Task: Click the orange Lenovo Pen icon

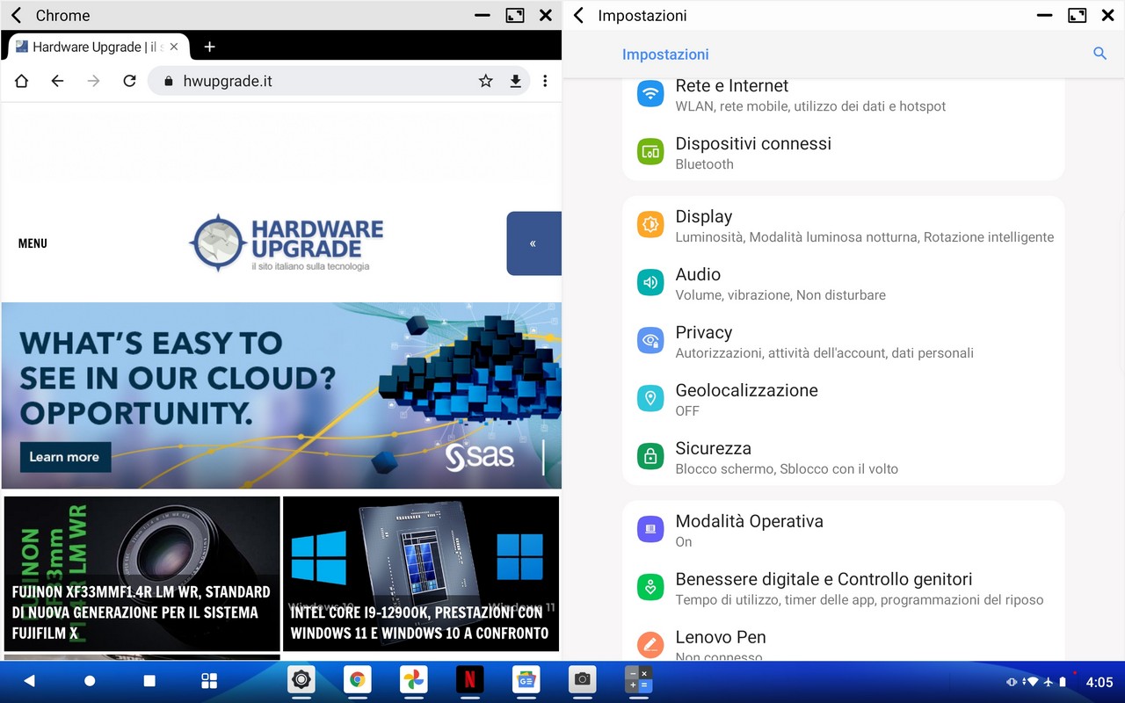Action: pos(650,645)
